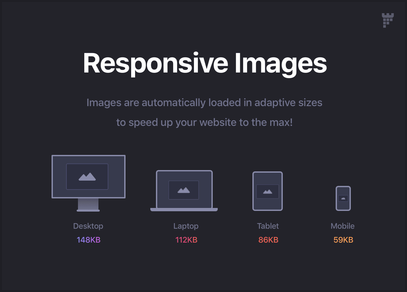Click the Desktop label

[x=88, y=226]
